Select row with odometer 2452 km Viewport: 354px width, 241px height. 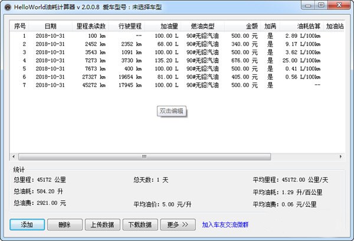(x=177, y=44)
